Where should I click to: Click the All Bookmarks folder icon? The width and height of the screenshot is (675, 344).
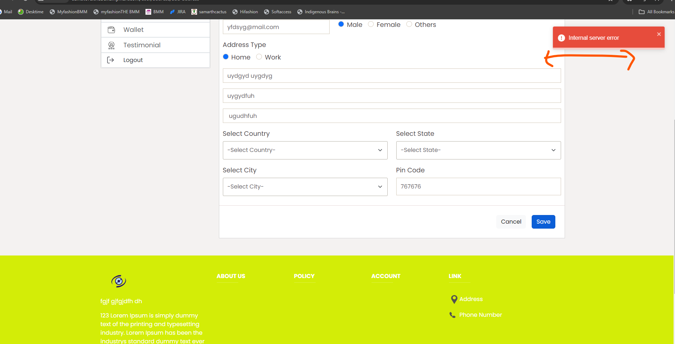click(x=642, y=12)
